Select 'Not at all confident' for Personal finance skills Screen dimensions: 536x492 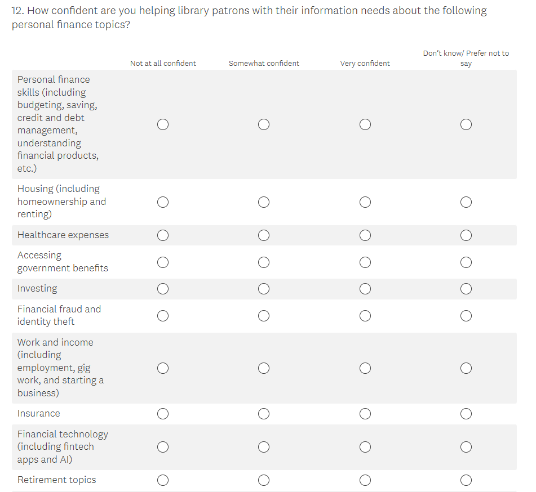point(163,124)
